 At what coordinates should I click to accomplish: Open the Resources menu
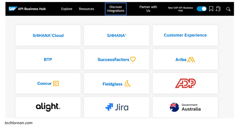(x=86, y=9)
